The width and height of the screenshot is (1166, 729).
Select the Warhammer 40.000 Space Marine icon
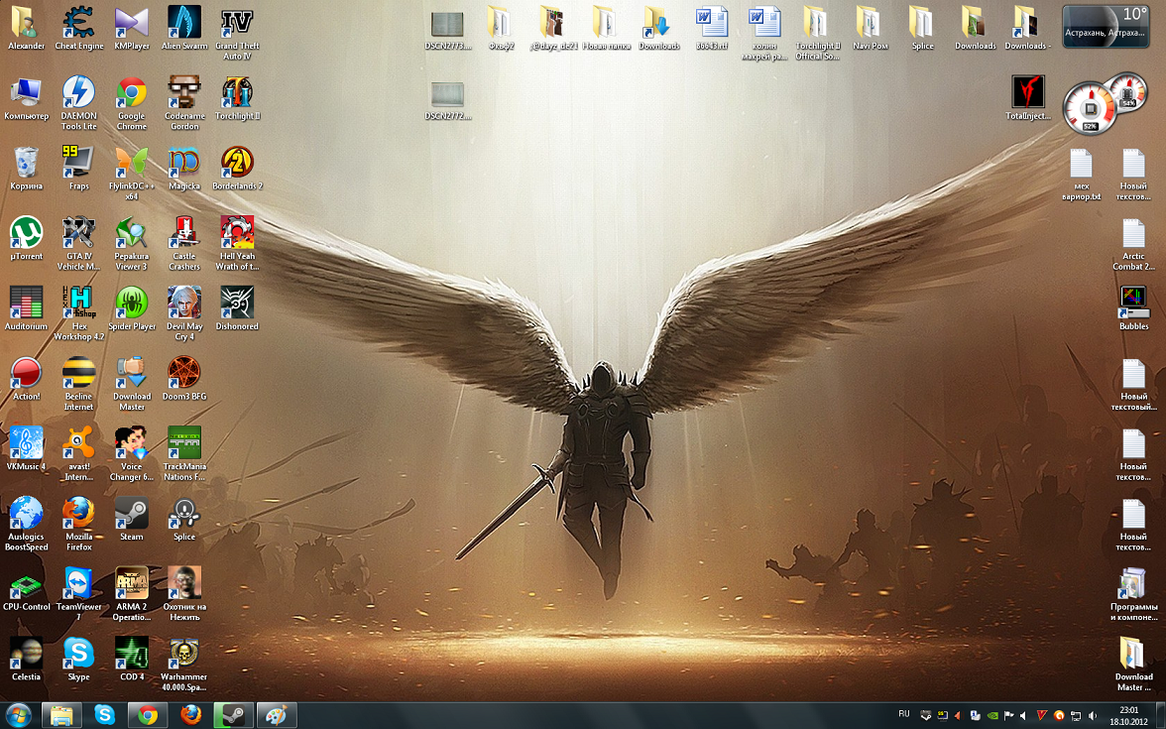[x=184, y=663]
